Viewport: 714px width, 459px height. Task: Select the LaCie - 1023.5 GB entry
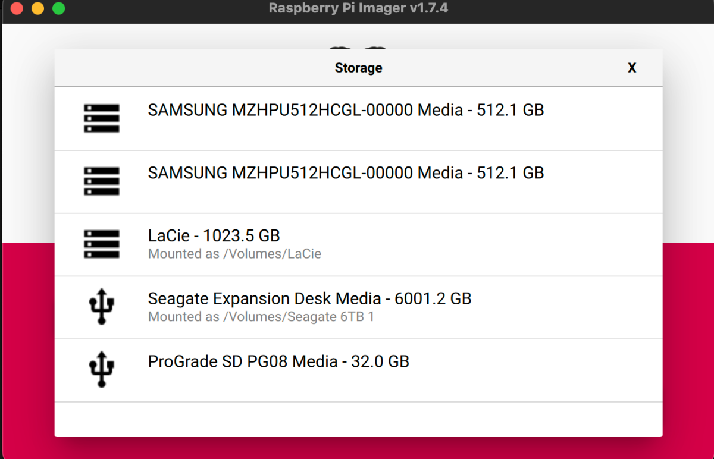(358, 244)
